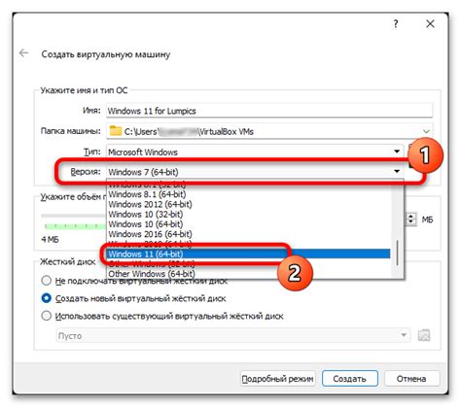Select 'Создать новый виртуальный жёсткий диск' radio

click(47, 298)
